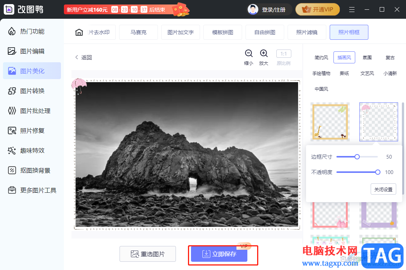Select the 中国风 frame style
This screenshot has height=270, width=406.
pyautogui.click(x=321, y=89)
